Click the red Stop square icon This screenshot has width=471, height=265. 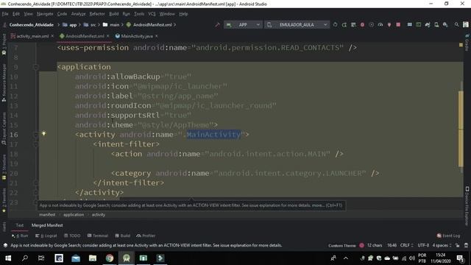click(398, 24)
